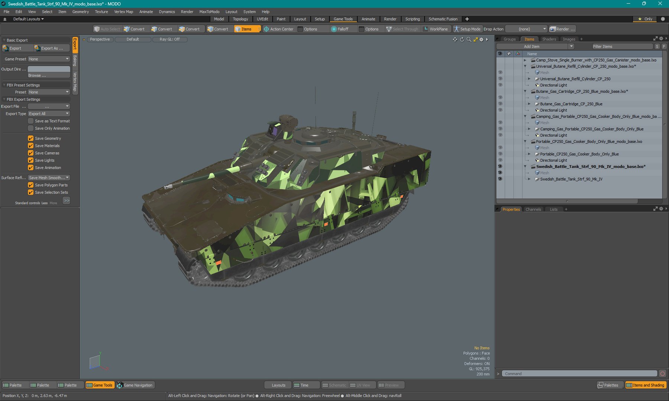Enable Save as Text Format checkbox
The width and height of the screenshot is (669, 401).
(31, 121)
